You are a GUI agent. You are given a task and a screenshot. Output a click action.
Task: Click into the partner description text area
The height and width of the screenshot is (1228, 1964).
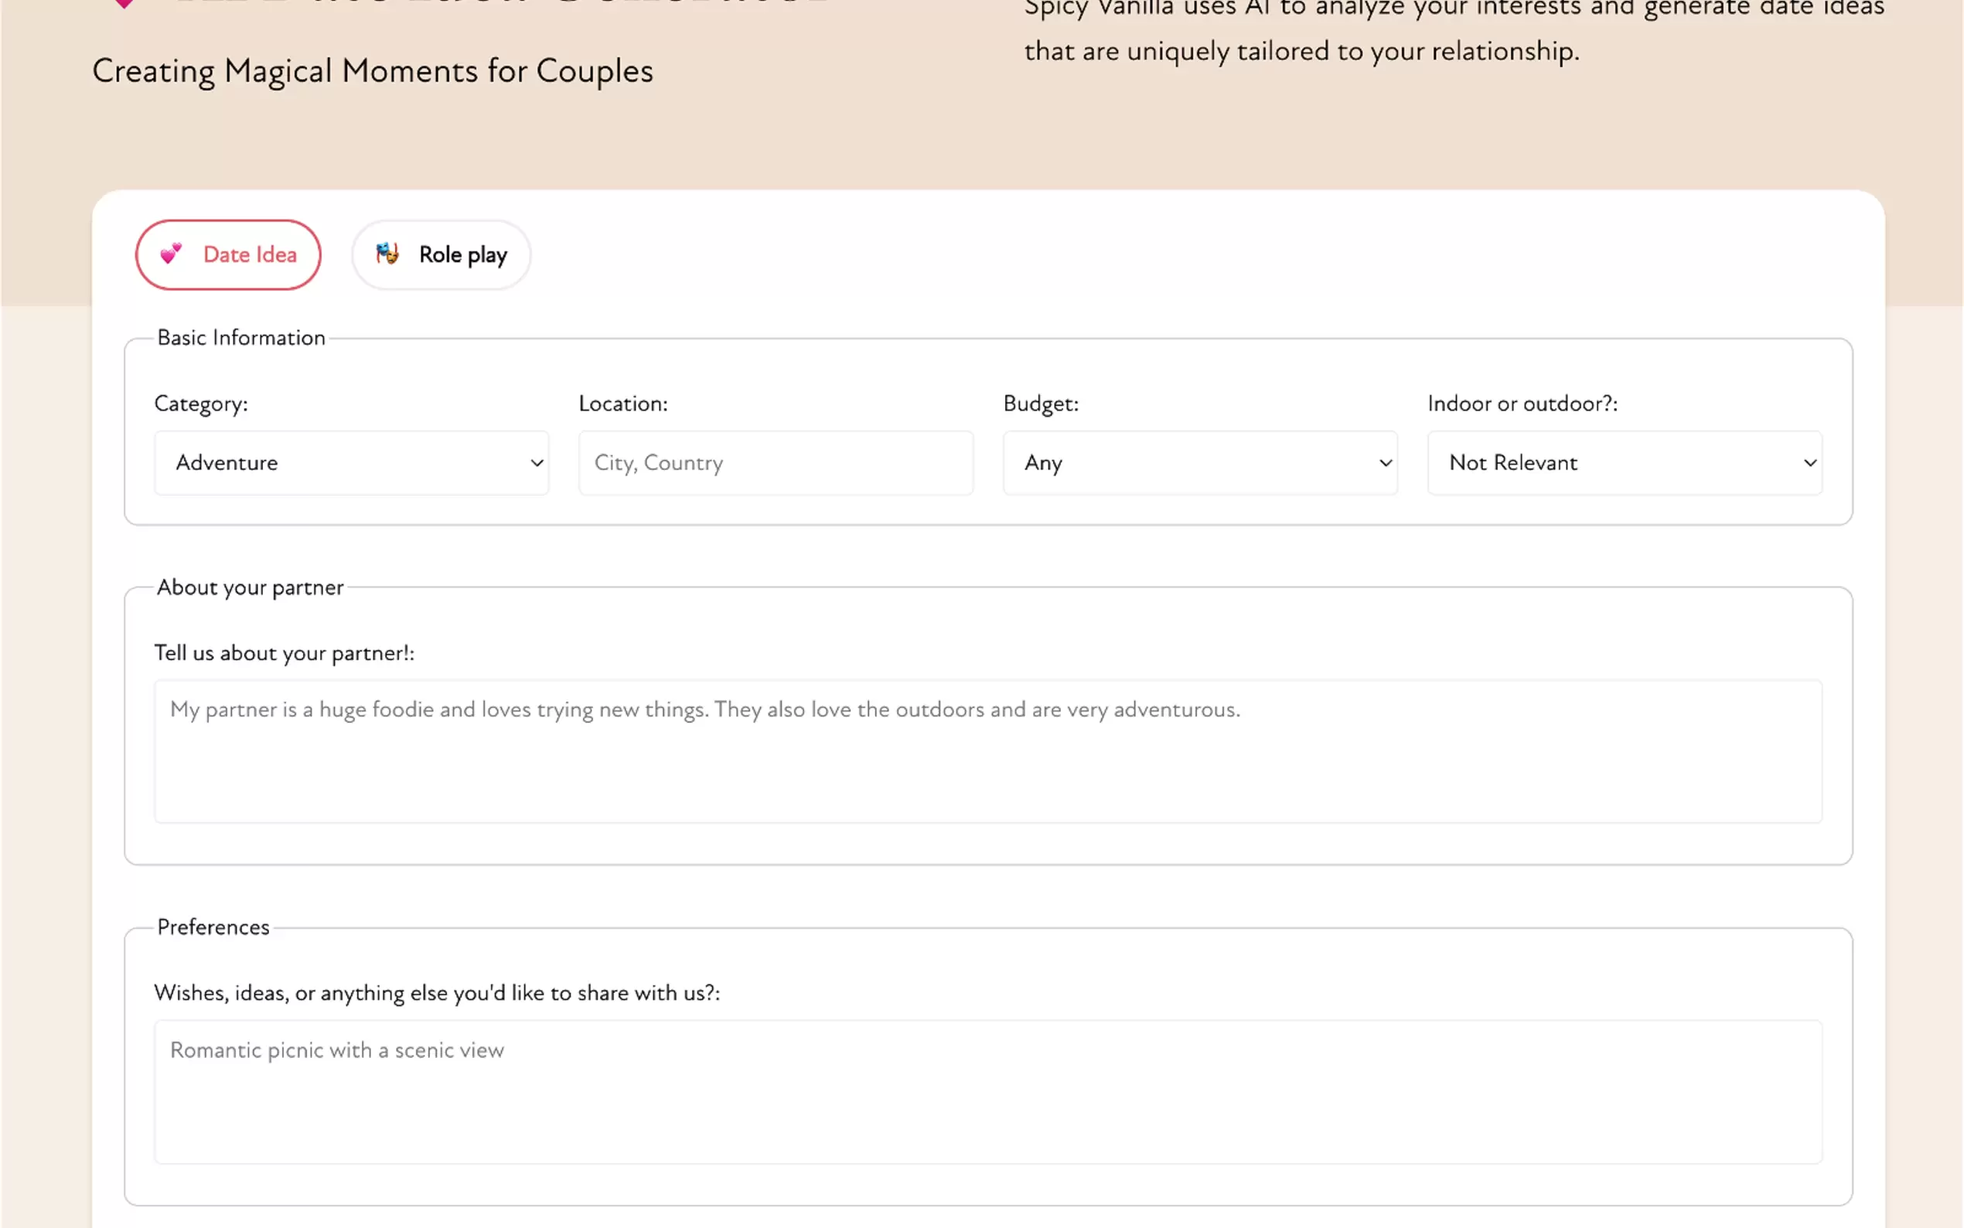click(987, 751)
